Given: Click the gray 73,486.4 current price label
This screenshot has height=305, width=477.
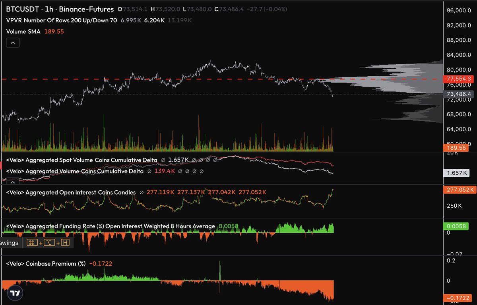Looking at the screenshot, I should [x=458, y=94].
